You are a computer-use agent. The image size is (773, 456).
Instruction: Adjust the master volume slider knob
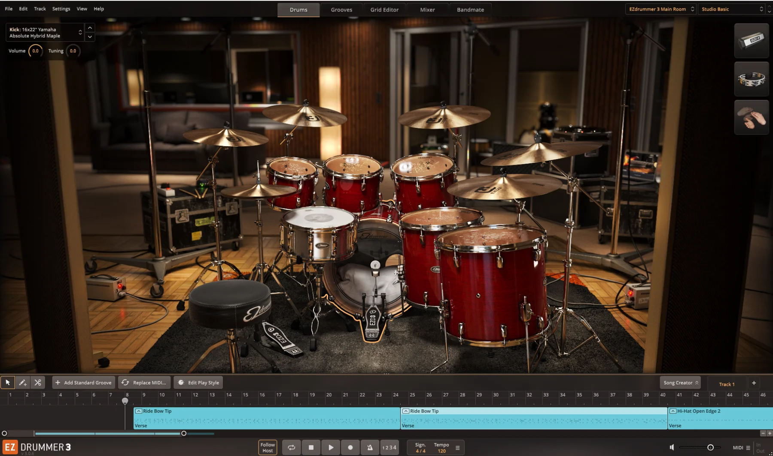coord(710,447)
